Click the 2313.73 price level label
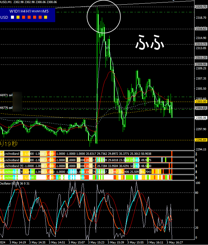208x245 pixels. [x=201, y=44]
